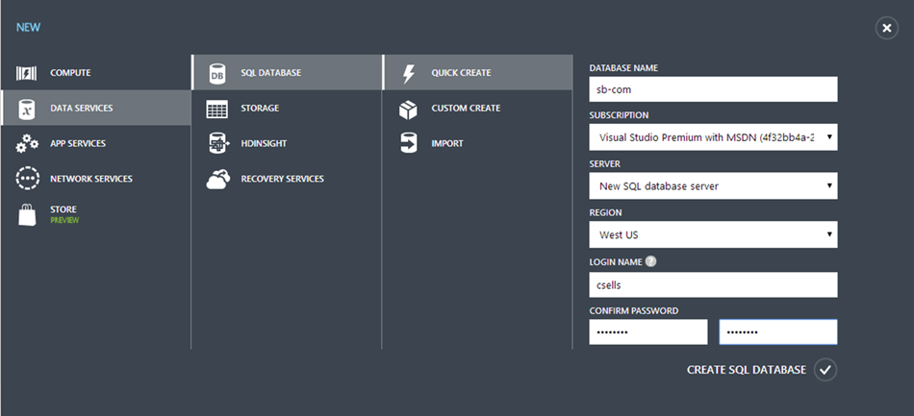Click the REGION field label
Image resolution: width=914 pixels, height=416 pixels.
click(605, 213)
